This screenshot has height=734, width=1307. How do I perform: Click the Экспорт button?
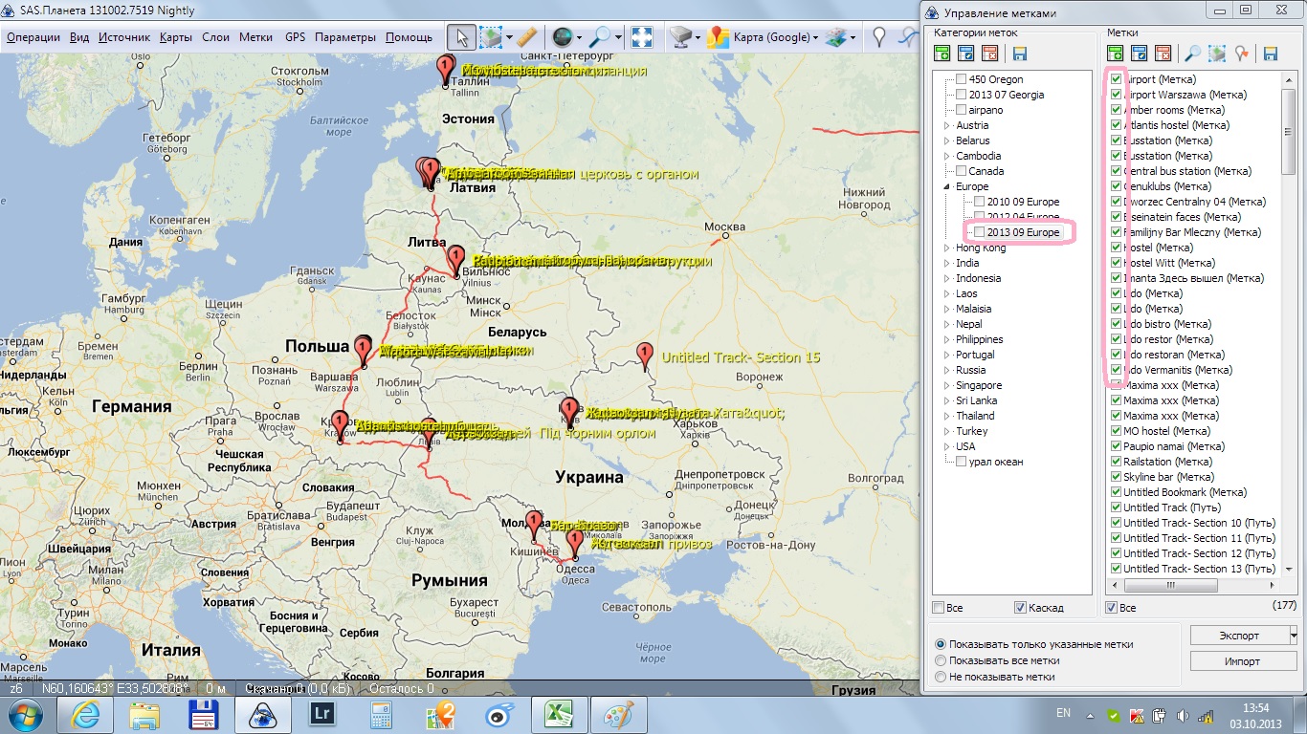1238,636
